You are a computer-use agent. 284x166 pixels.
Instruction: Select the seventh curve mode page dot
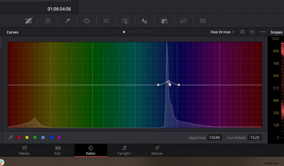click(150, 32)
